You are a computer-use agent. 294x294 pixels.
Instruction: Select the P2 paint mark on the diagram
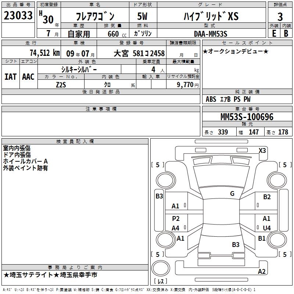176,219
